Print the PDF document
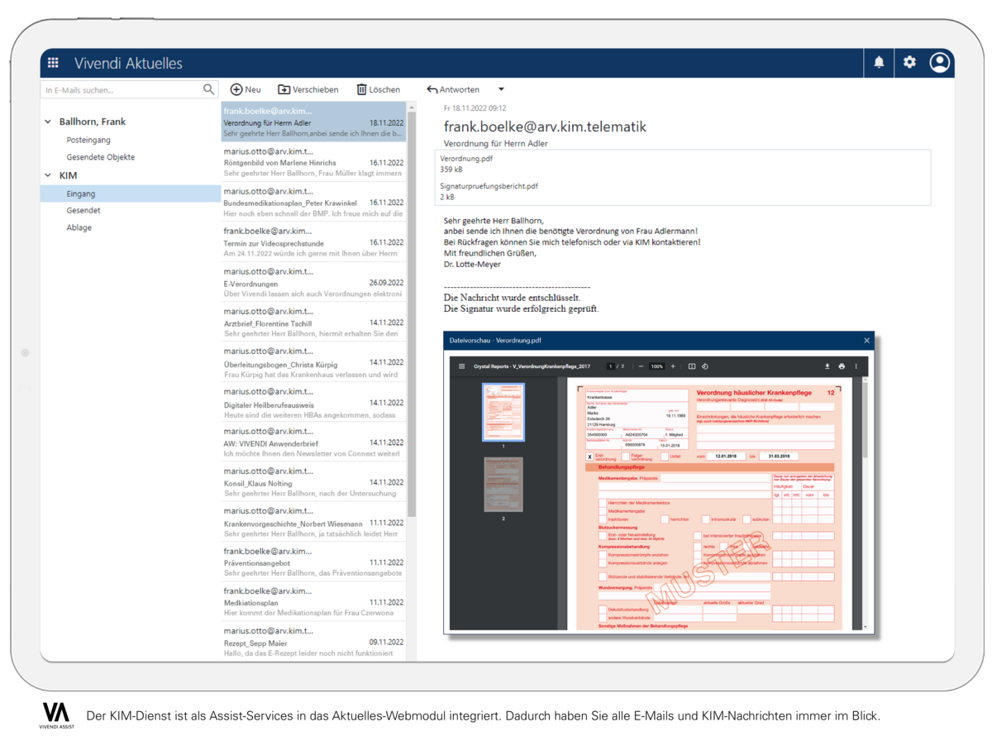 pos(842,366)
